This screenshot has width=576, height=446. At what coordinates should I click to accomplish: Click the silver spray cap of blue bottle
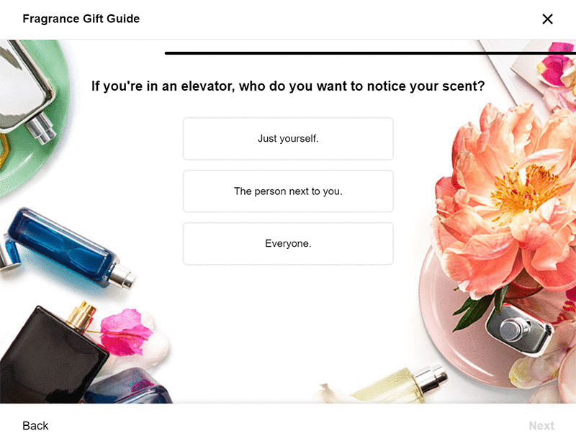(122, 277)
